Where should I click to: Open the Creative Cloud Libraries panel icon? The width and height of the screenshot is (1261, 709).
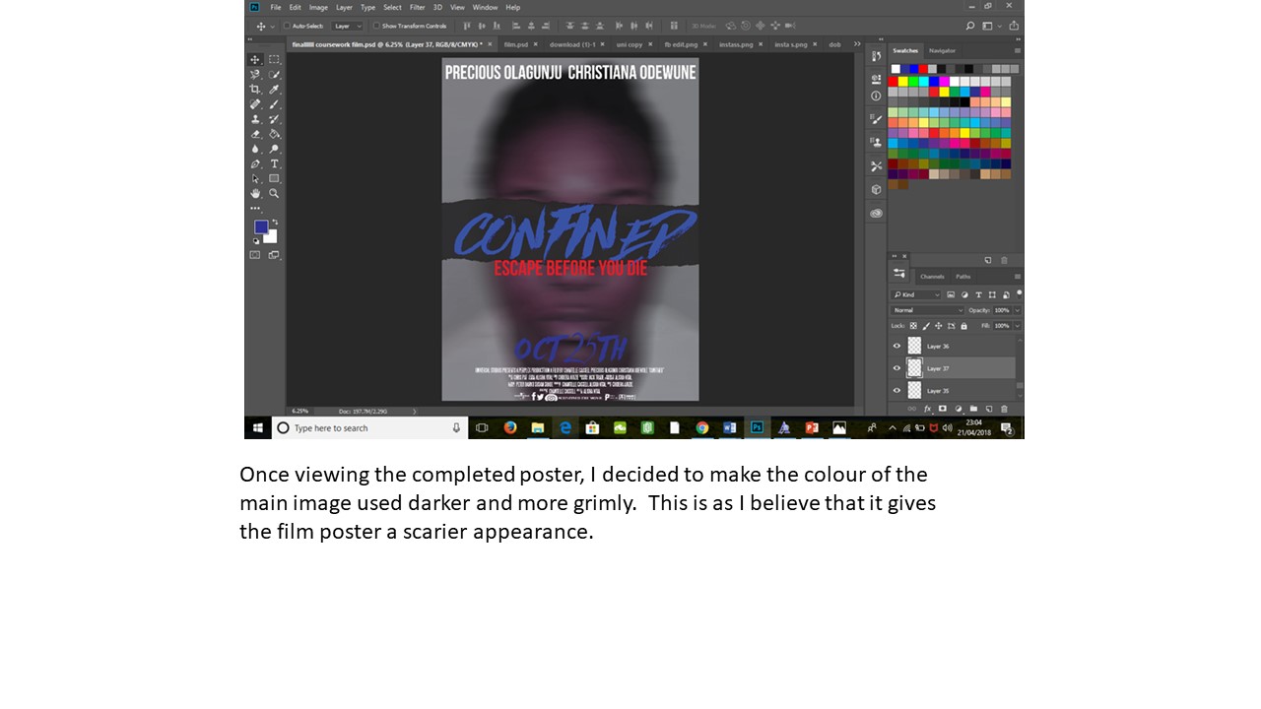pyautogui.click(x=876, y=213)
